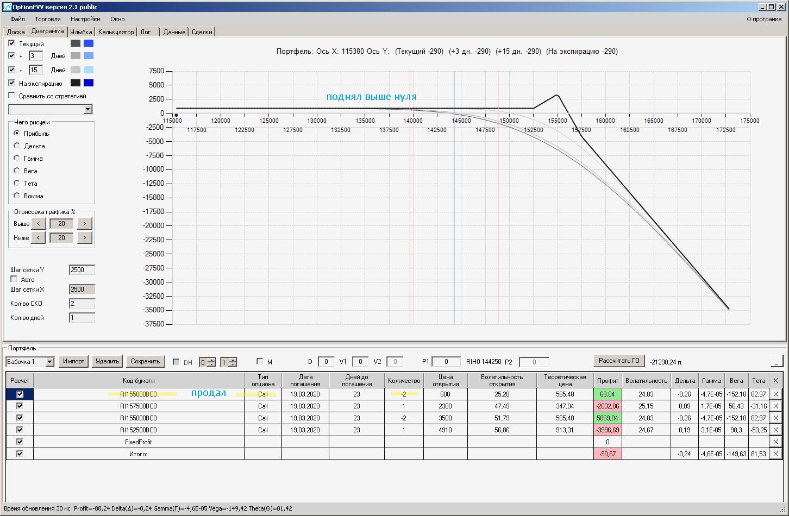The image size is (789, 516).
Task: Click the 'Шаг сетки Y' input field
Action: [82, 270]
